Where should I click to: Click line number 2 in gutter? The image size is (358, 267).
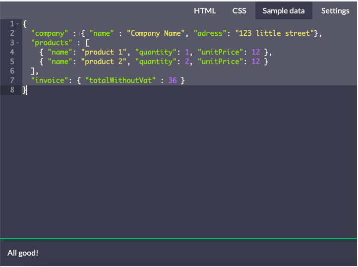coord(12,33)
